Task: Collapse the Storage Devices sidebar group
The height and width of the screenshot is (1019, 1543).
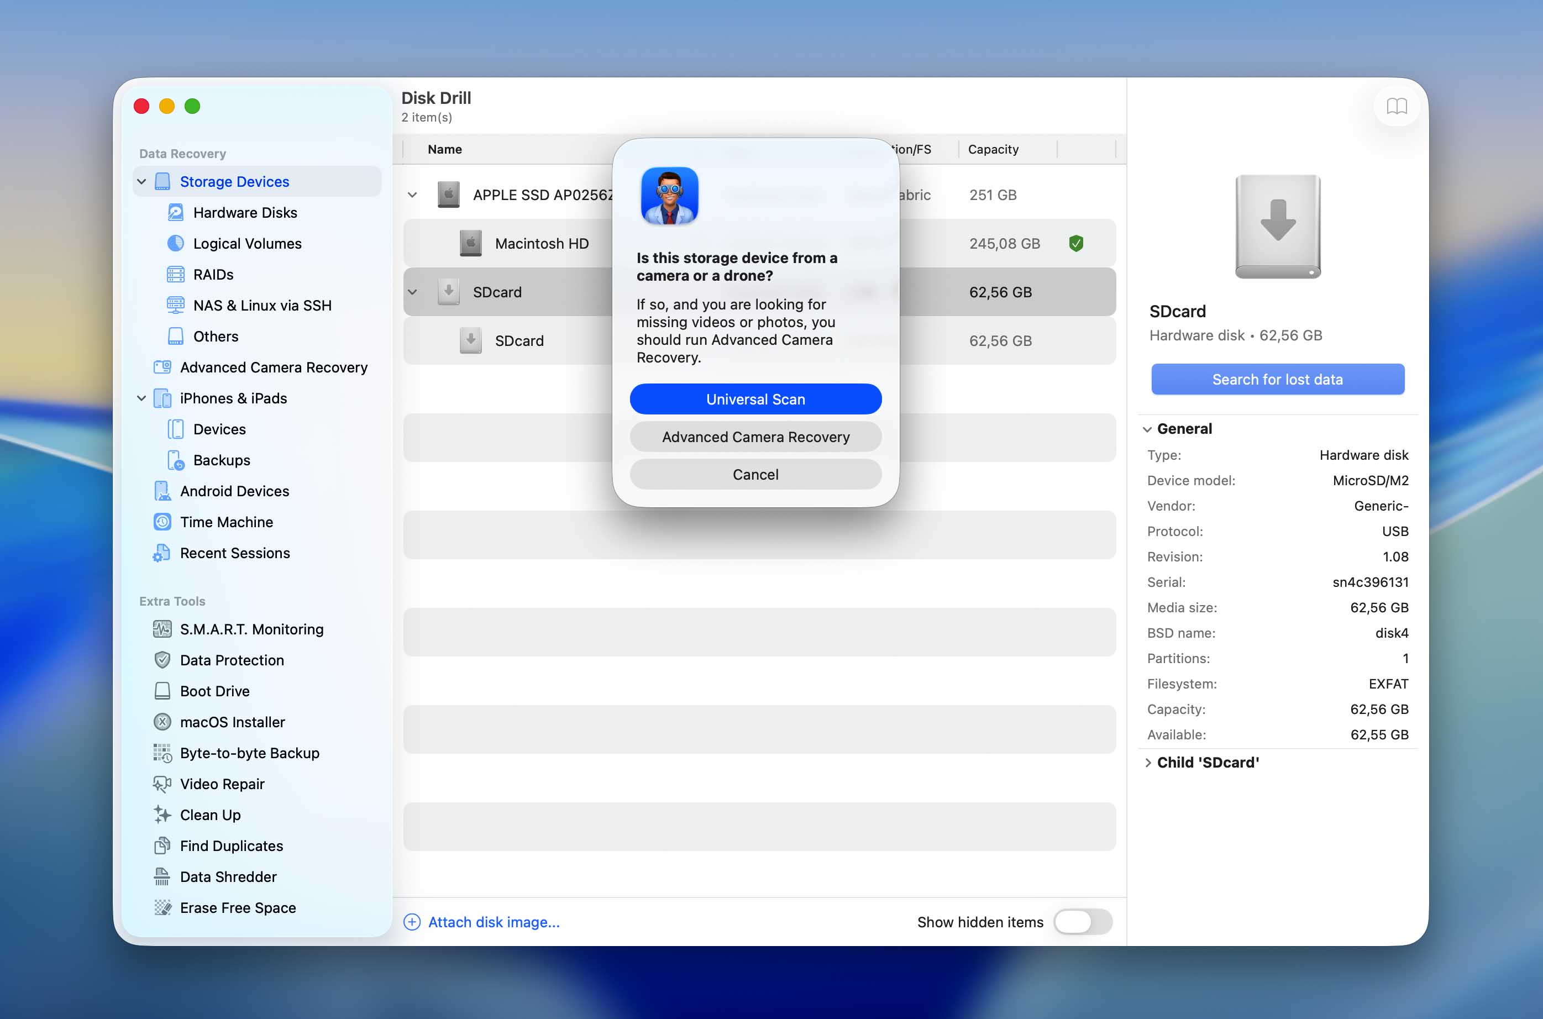Action: coord(141,182)
